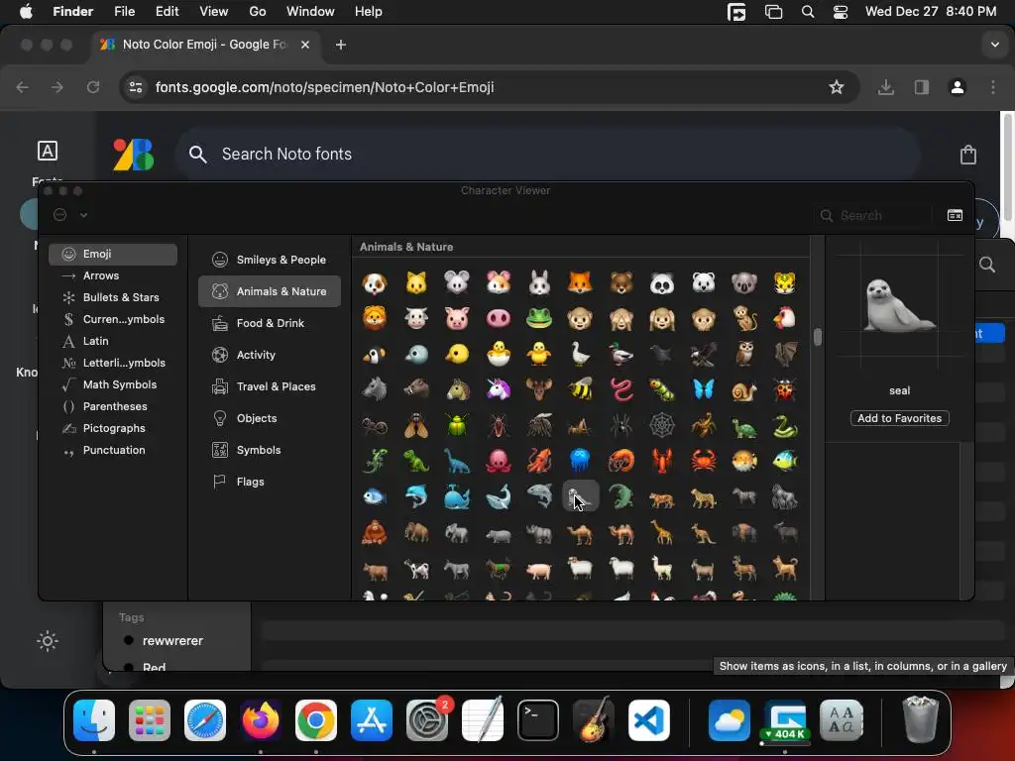
Task: Select Bullets & Stars in sidebar
Action: click(x=113, y=297)
